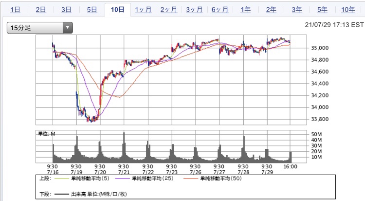
Task: Click the 7/22 date axis label
Action: 148,173
